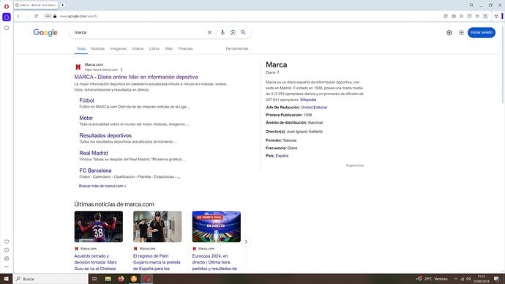Launch Firefox from the taskbar
Image resolution: width=505 pixels, height=284 pixels.
121,279
